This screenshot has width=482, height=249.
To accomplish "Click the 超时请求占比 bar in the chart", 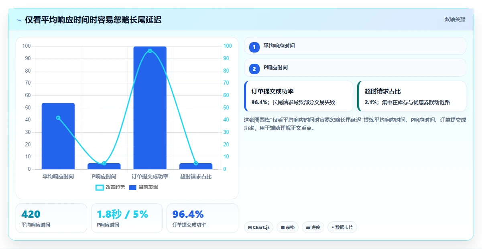I will pos(196,166).
